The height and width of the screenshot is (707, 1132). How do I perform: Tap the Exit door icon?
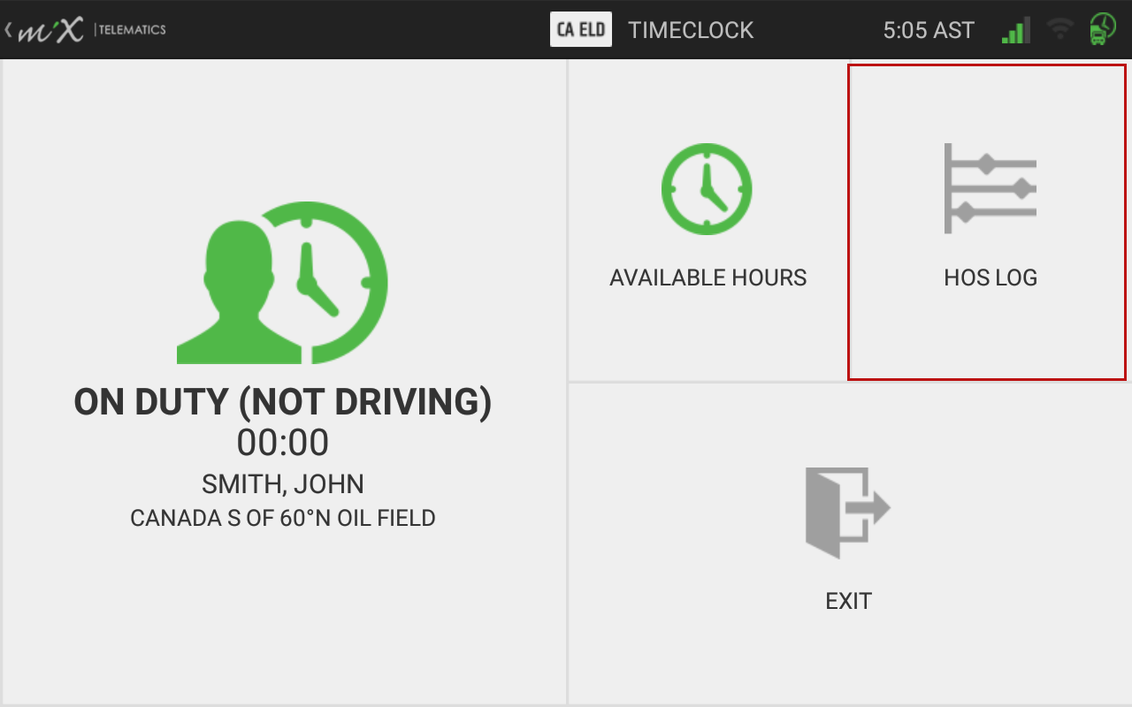847,513
